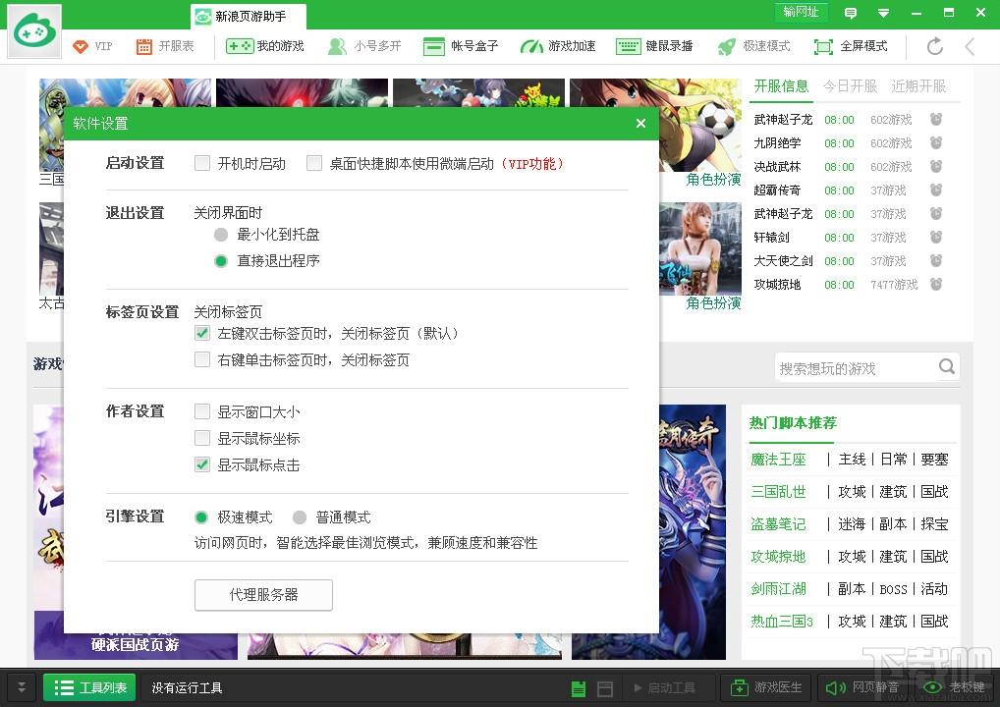
Task: Open the 开服表 calendar toolbar item
Action: coord(165,46)
